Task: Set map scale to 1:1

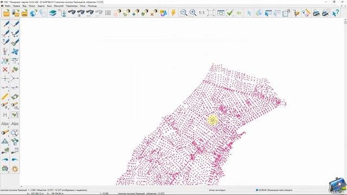Action: tap(202, 13)
